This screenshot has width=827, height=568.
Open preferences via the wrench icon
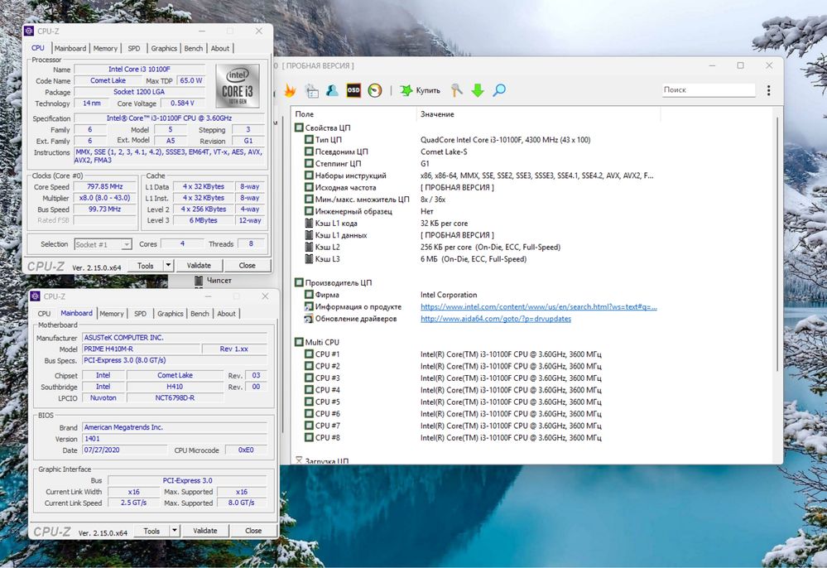point(457,90)
